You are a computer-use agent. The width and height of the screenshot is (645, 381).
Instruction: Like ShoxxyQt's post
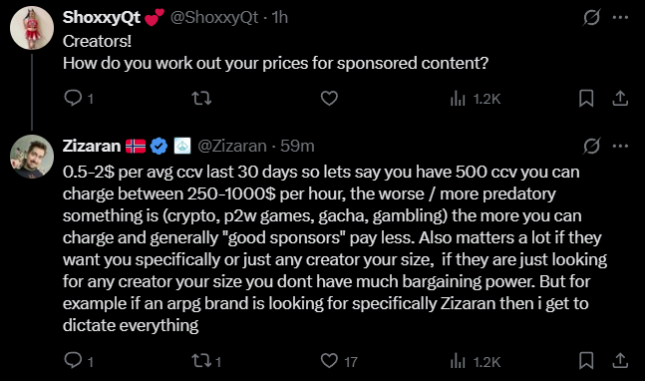tap(329, 98)
